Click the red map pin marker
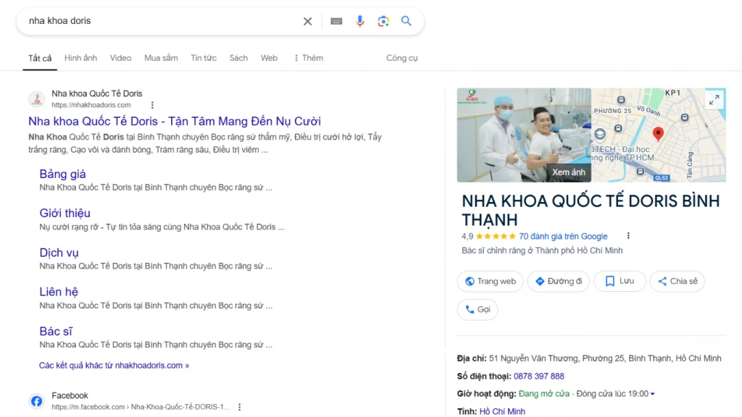Image resolution: width=742 pixels, height=417 pixels. tap(658, 134)
